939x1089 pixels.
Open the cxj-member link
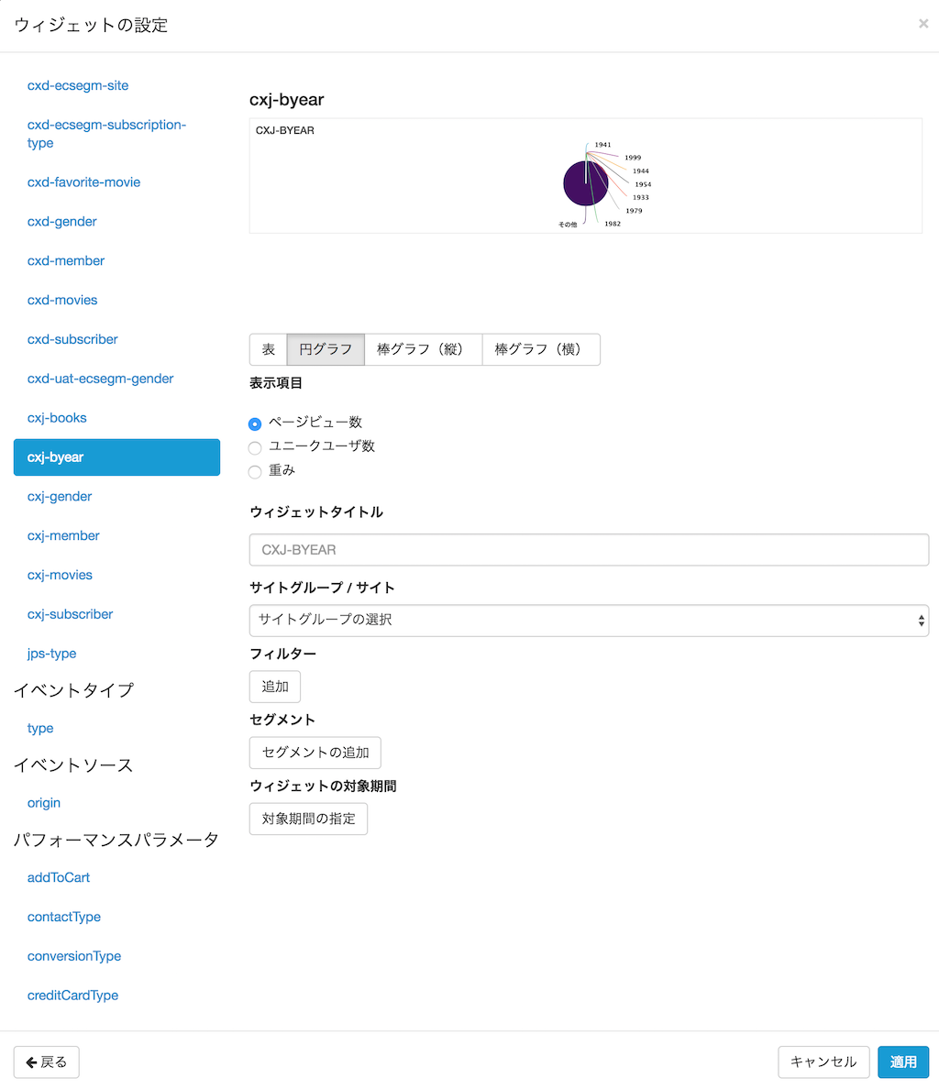tap(64, 535)
